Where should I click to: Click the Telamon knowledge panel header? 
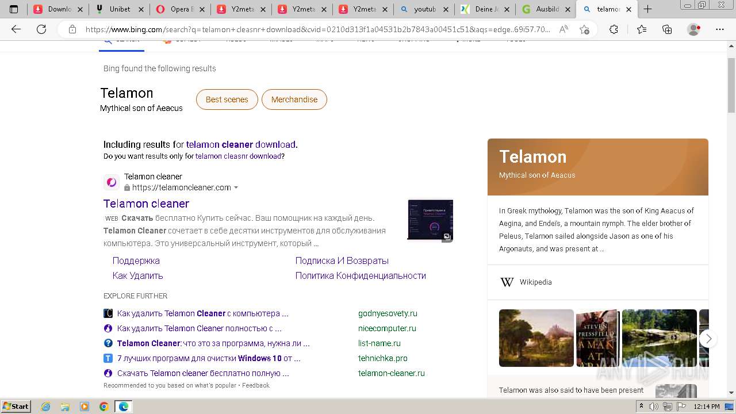click(x=598, y=167)
